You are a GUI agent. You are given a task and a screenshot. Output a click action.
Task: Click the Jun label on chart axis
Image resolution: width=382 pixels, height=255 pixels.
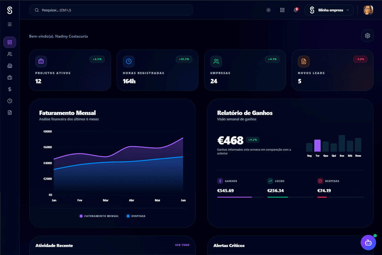tap(183, 200)
